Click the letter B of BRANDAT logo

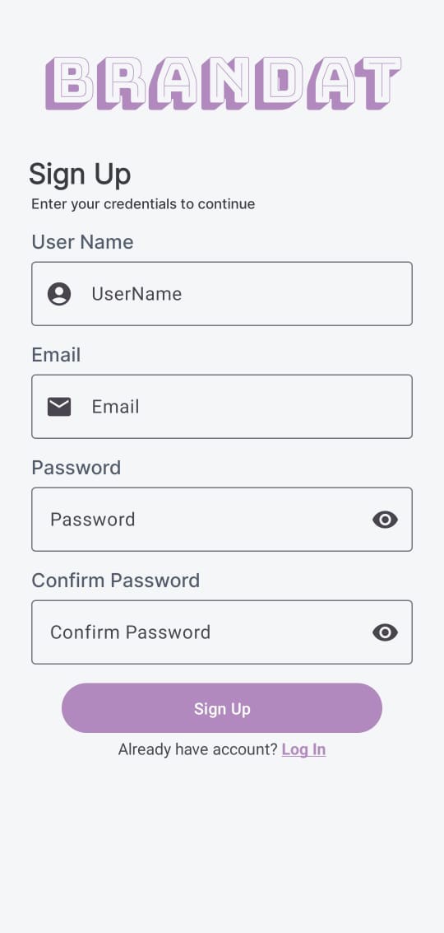68,83
